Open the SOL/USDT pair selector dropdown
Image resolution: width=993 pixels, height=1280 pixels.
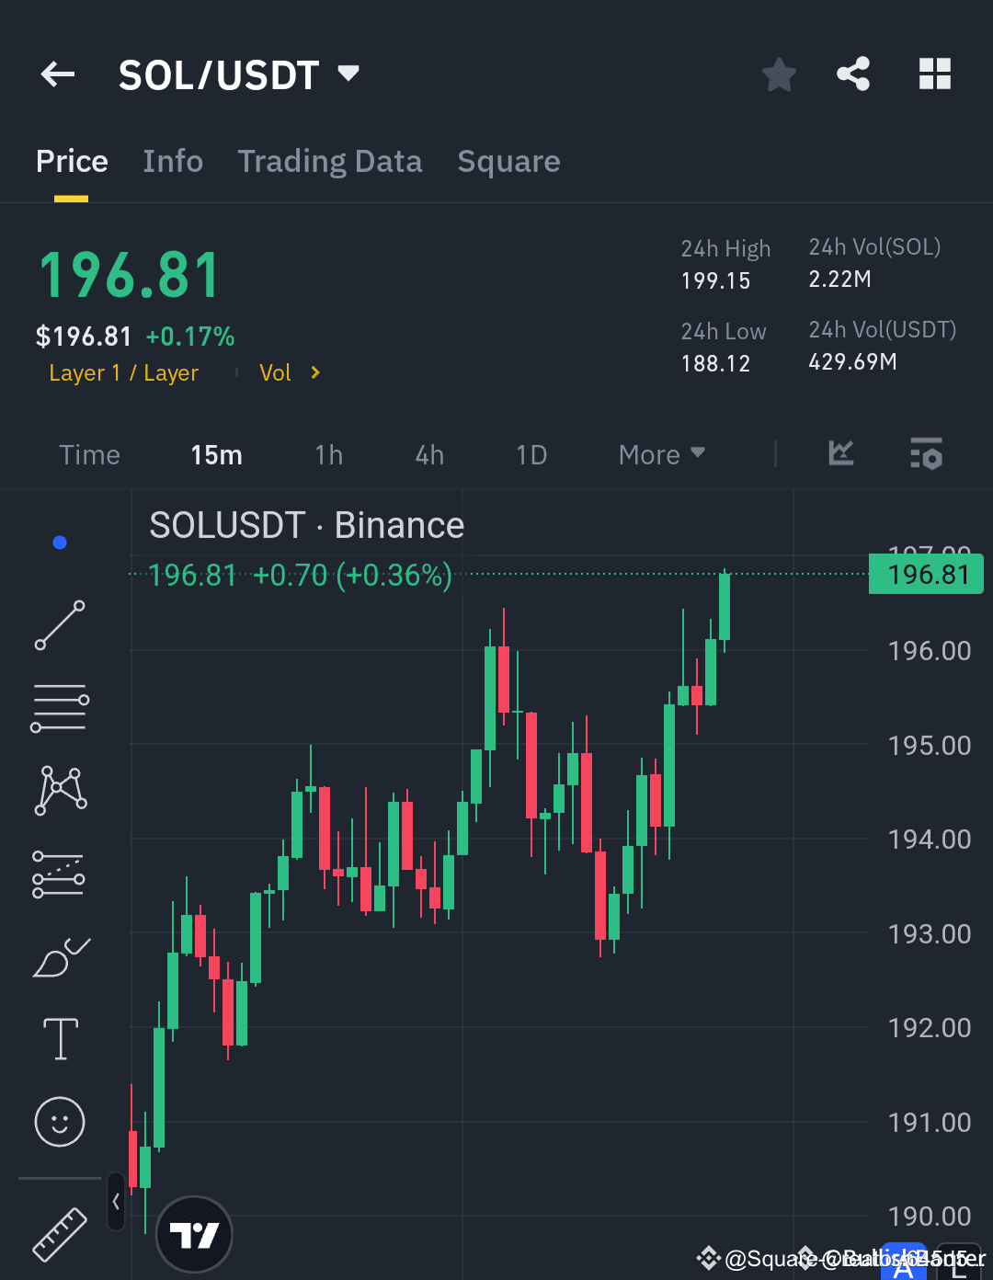348,74
